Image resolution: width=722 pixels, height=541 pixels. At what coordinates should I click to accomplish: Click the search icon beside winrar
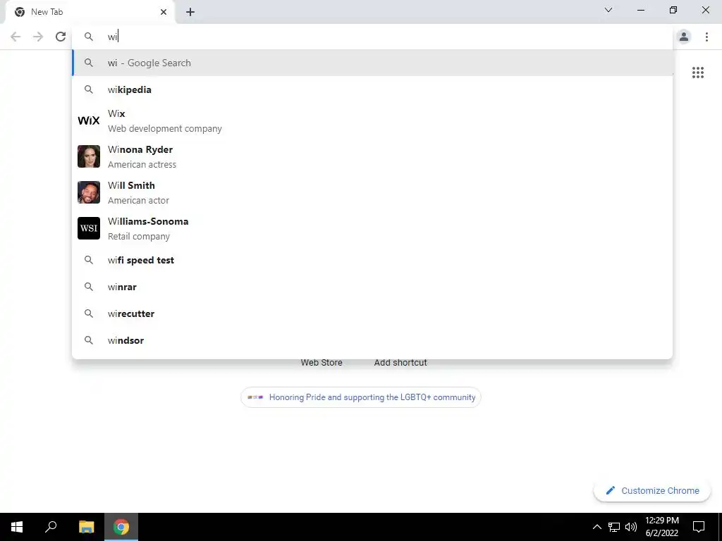(88, 287)
